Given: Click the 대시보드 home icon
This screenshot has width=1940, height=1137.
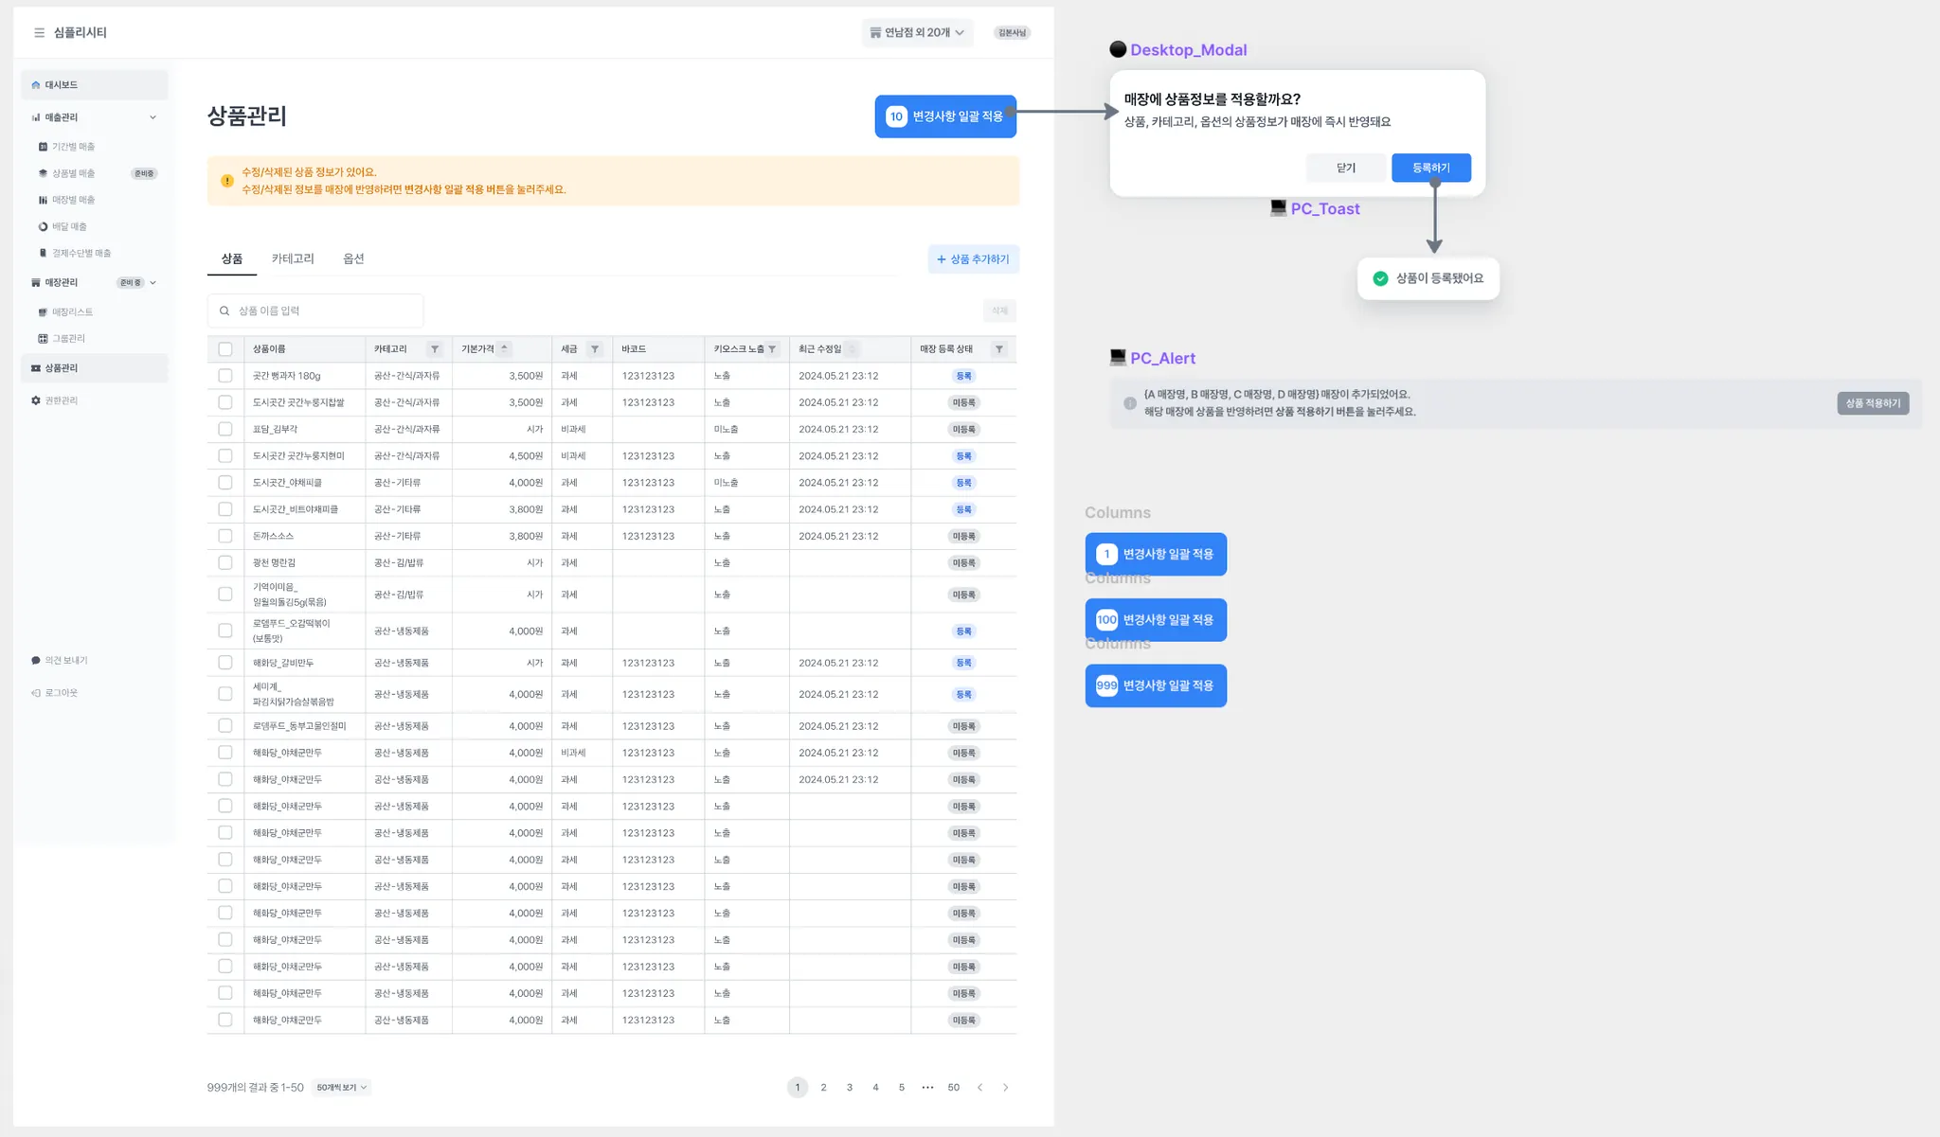Looking at the screenshot, I should coord(36,85).
